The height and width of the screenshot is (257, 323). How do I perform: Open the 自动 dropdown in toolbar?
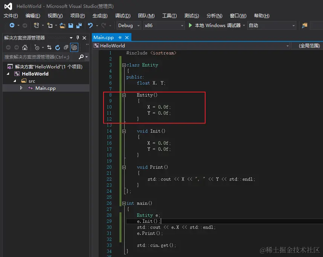(x=272, y=26)
